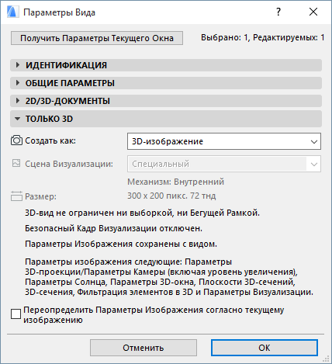The height and width of the screenshot is (364, 332).
Task: Click Получить Параметры Текущего Окна button
Action: tap(97, 38)
